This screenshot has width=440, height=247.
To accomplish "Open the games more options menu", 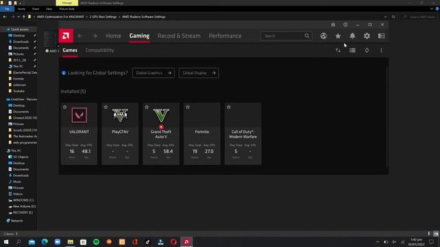I will (x=381, y=50).
